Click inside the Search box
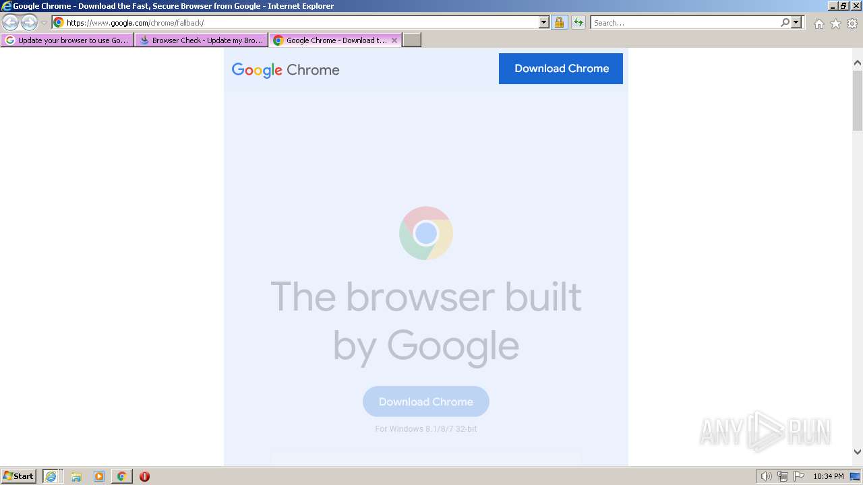 click(685, 22)
